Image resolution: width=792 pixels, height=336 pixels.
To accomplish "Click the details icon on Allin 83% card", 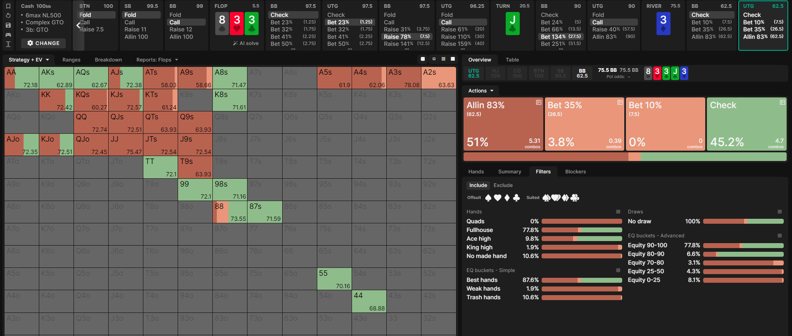I will pyautogui.click(x=539, y=102).
